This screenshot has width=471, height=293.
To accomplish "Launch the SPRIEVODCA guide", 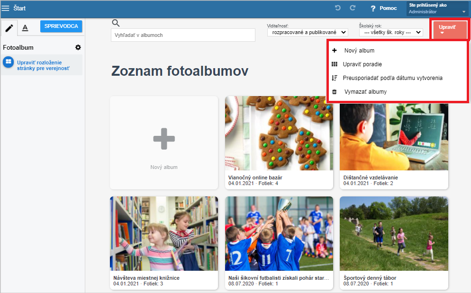I will tap(61, 26).
